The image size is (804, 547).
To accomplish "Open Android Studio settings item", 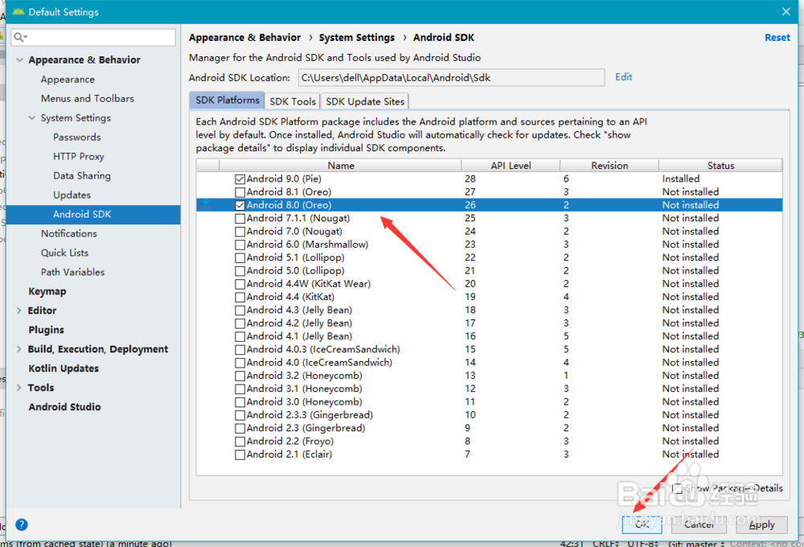I will [x=64, y=407].
